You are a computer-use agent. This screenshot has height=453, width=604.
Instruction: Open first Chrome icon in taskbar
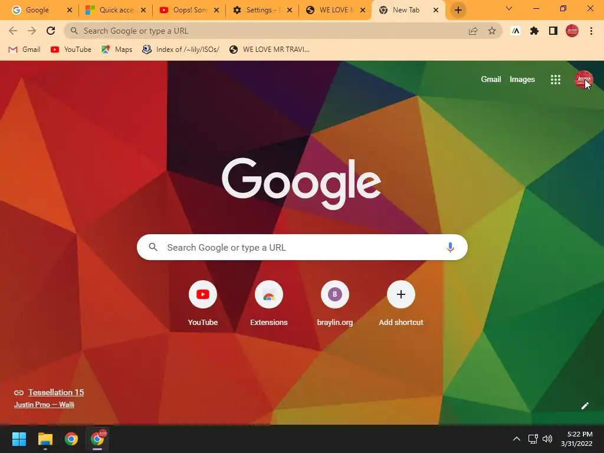tap(71, 439)
